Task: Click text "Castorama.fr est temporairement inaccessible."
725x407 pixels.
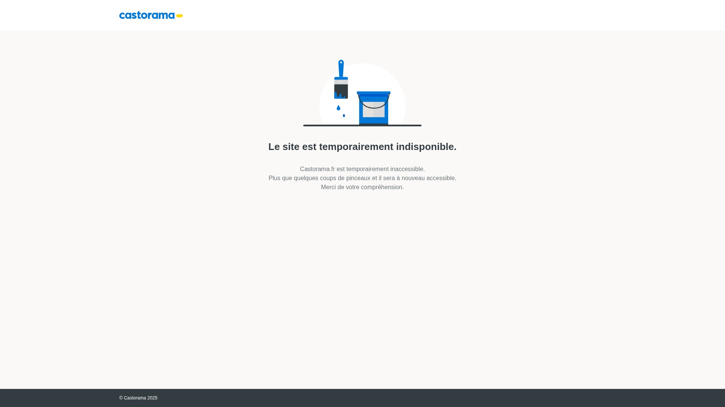Action: coord(362,169)
